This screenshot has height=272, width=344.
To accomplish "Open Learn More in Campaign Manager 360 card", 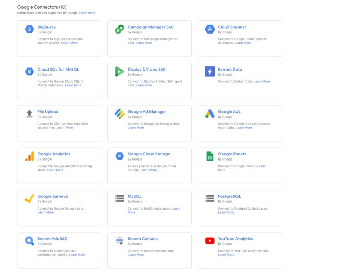I will pyautogui.click(x=144, y=43).
